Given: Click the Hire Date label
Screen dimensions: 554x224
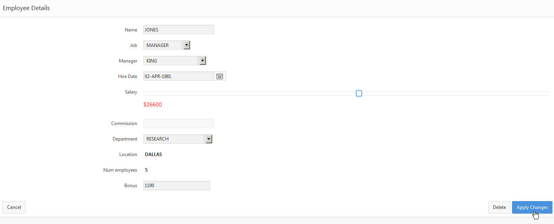Looking at the screenshot, I should tap(127, 76).
